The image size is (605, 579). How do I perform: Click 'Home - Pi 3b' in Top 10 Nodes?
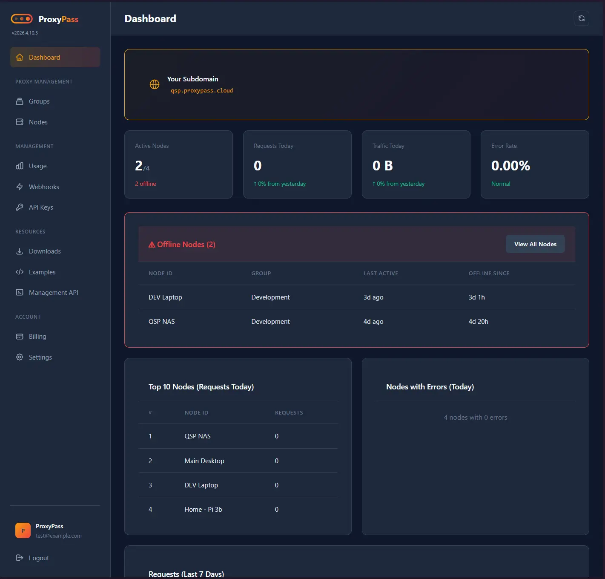point(204,510)
